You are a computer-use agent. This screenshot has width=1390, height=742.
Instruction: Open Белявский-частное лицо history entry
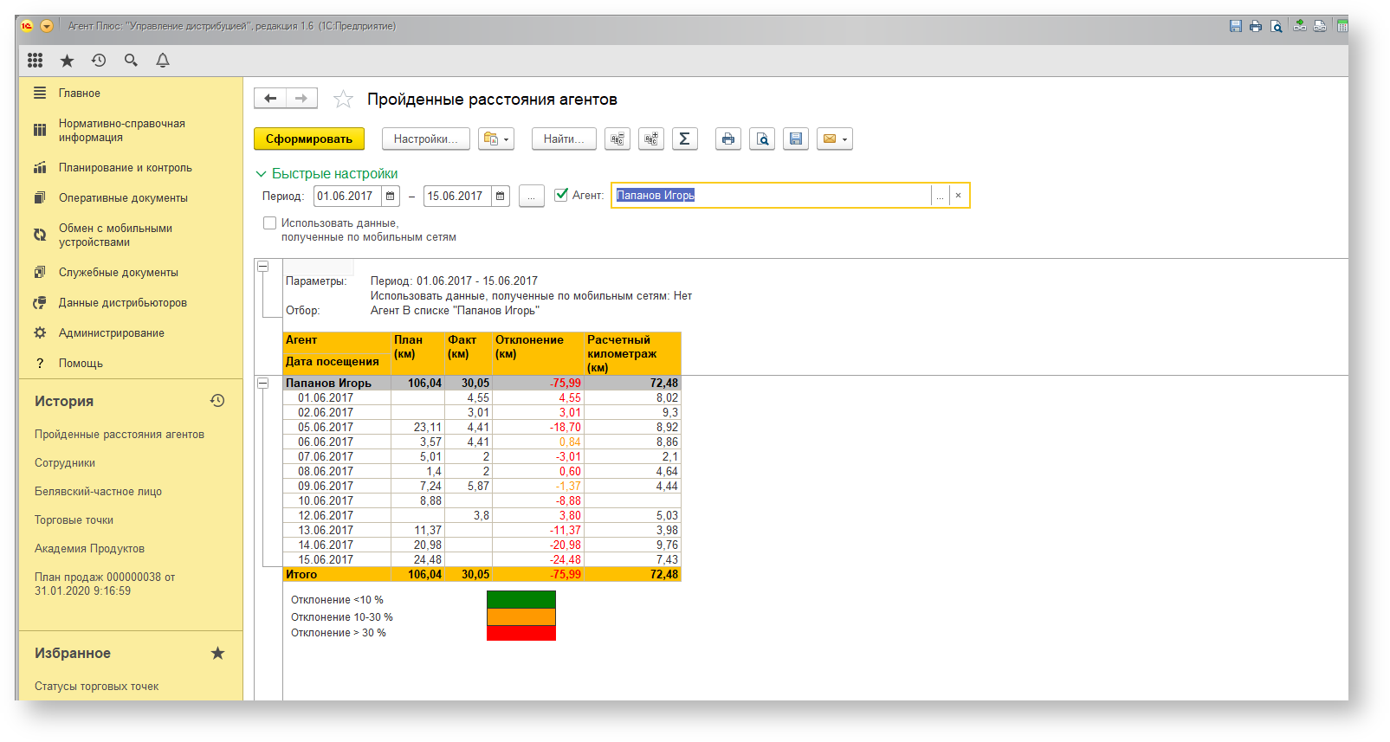click(98, 491)
